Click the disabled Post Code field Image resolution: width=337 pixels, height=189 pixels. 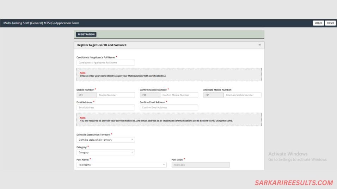(201, 165)
